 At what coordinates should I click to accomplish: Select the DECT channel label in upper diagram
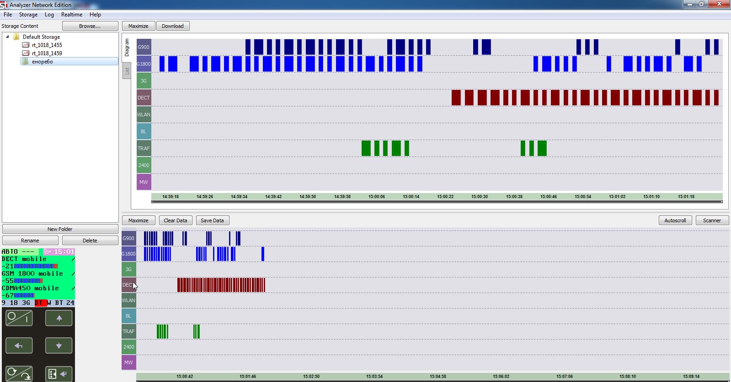click(144, 98)
